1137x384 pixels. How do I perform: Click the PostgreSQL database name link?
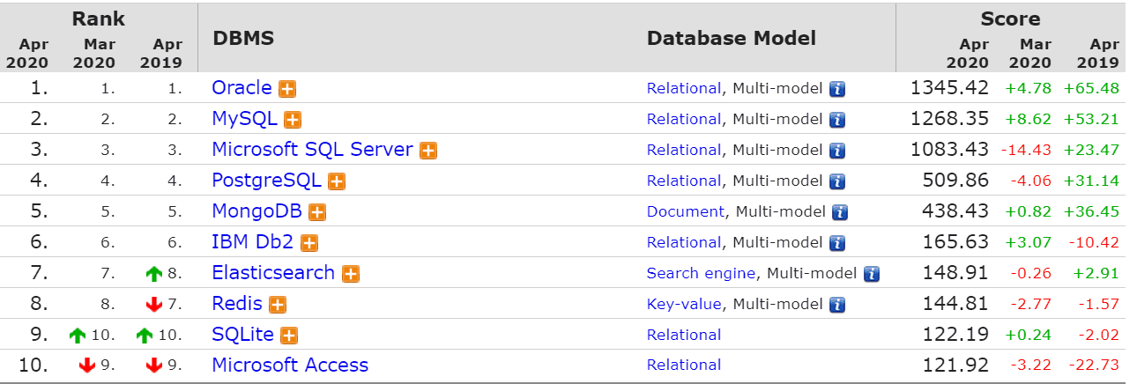(x=266, y=181)
